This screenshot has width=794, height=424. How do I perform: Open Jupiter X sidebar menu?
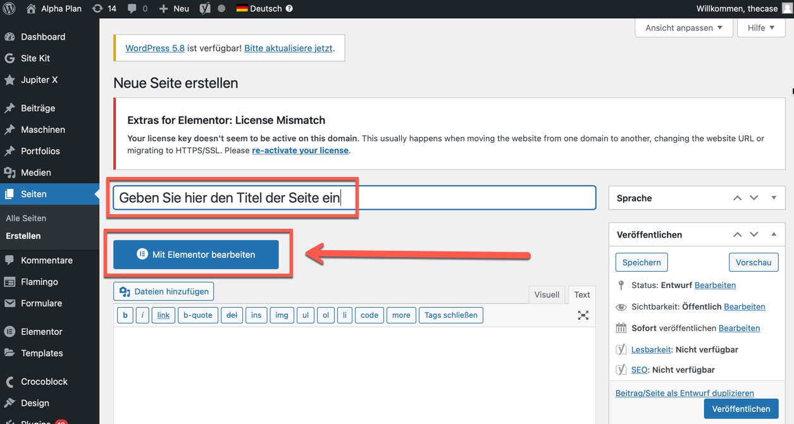[x=39, y=80]
